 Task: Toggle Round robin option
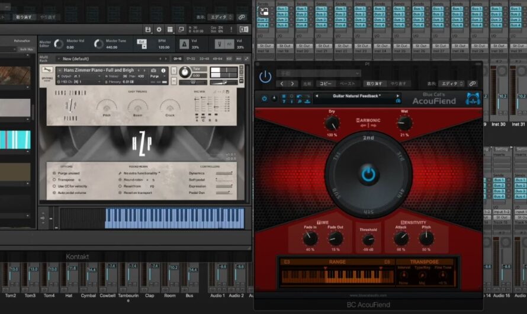pos(120,180)
